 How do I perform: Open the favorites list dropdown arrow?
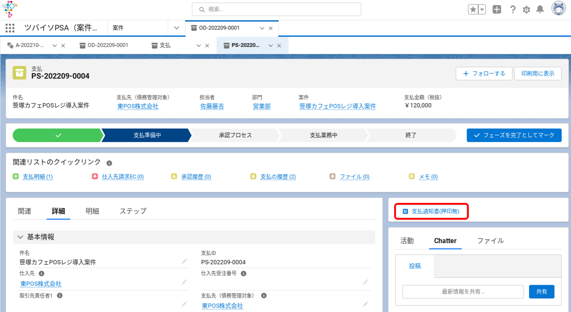[482, 10]
